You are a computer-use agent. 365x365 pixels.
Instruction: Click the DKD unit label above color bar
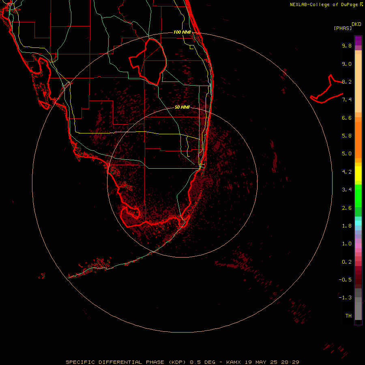pos(356,24)
